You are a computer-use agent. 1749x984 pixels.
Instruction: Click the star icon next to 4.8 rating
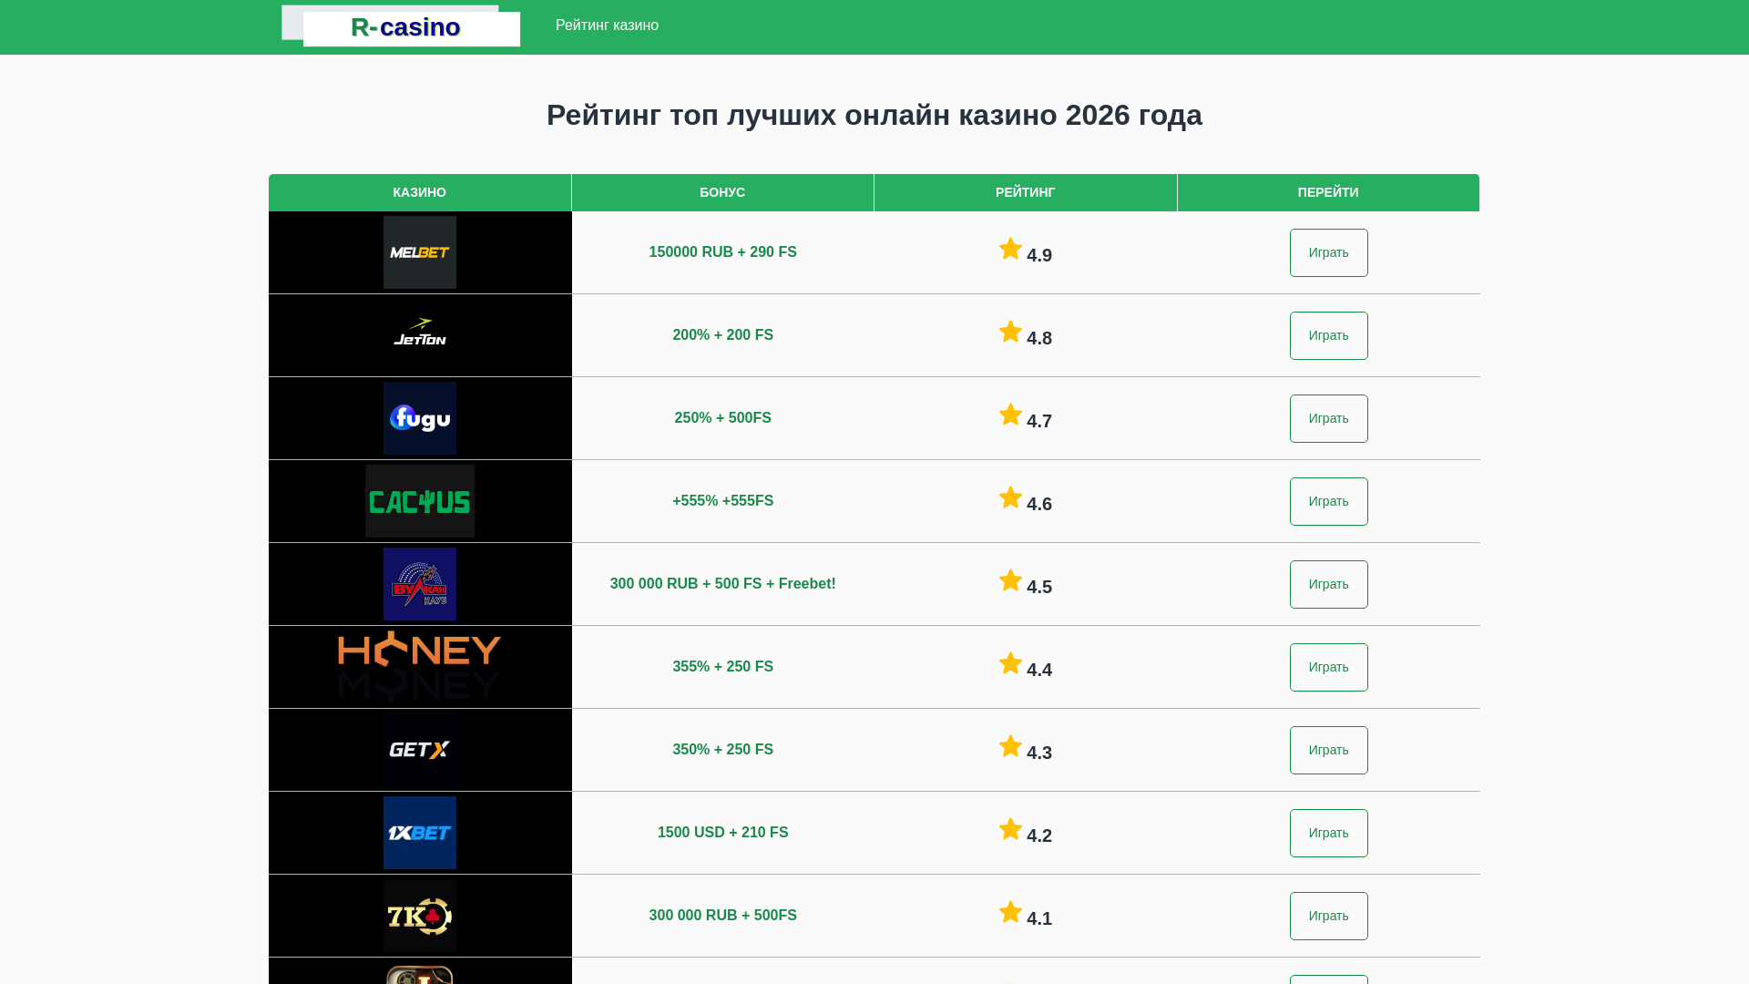1010,332
